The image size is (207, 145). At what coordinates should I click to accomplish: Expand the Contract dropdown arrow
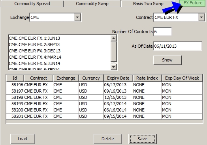[x=201, y=17]
